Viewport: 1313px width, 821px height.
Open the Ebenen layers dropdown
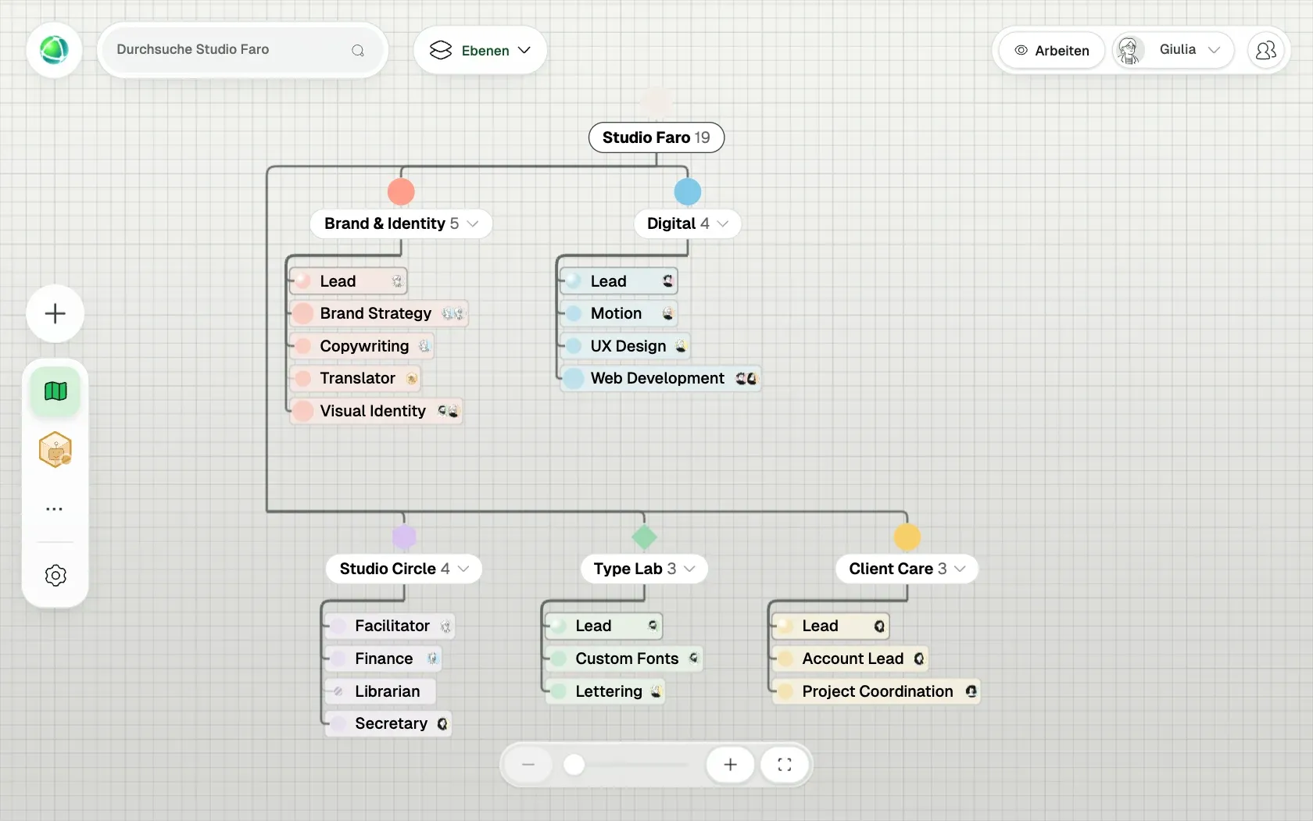pyautogui.click(x=480, y=50)
